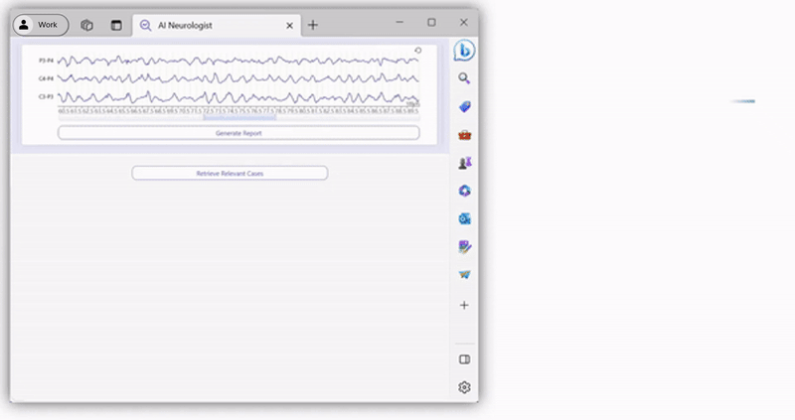
Task: Open the Bing Chat sidebar icon
Action: tap(464, 51)
